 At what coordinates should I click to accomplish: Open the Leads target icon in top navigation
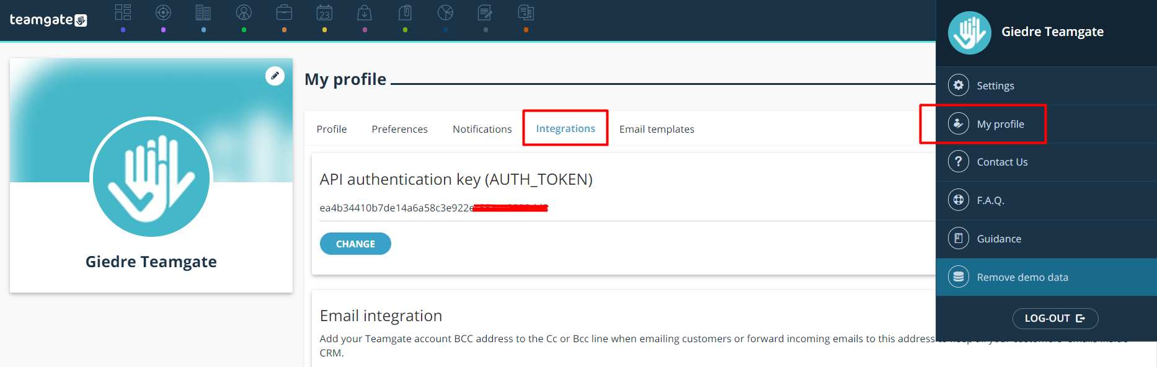(x=163, y=12)
